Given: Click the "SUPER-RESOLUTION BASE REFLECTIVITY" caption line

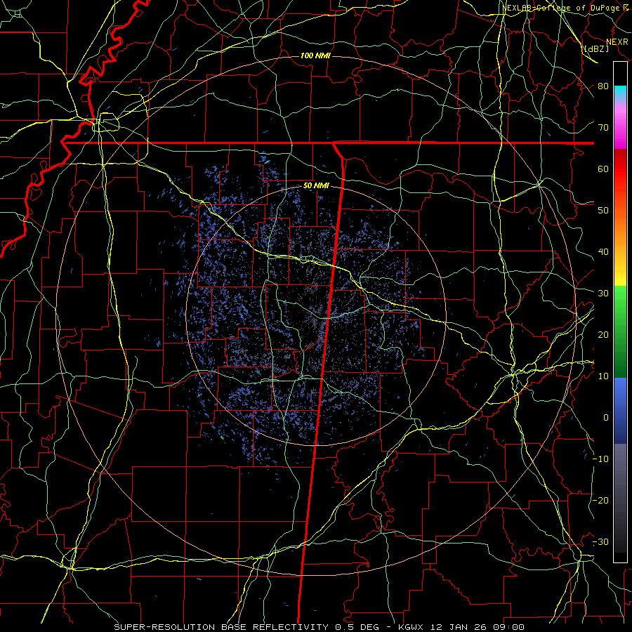Looking at the screenshot, I should (x=320, y=627).
